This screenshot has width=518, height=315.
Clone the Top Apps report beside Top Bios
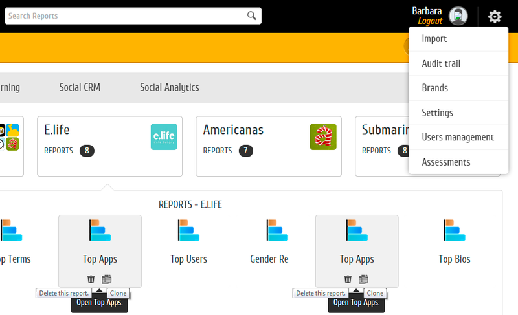(x=364, y=279)
